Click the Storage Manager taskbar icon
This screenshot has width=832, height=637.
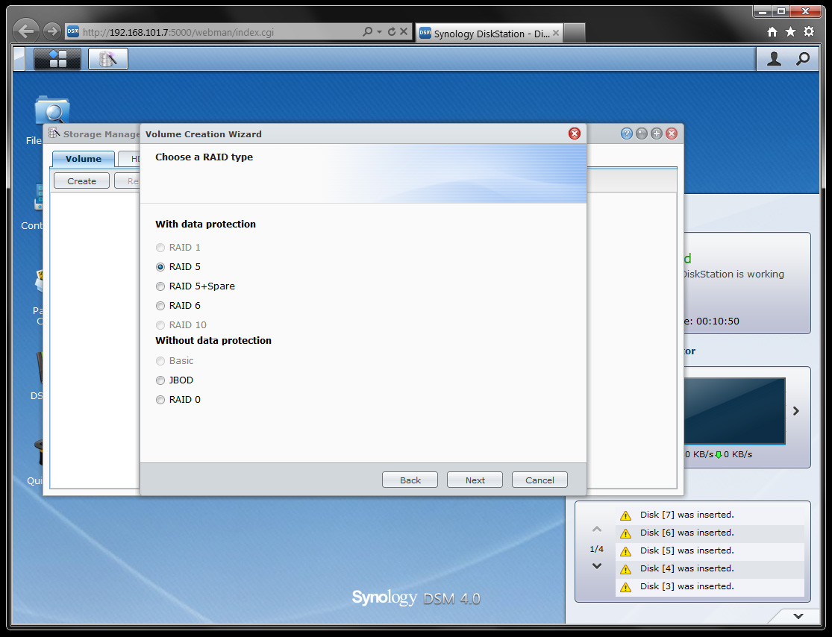[107, 59]
